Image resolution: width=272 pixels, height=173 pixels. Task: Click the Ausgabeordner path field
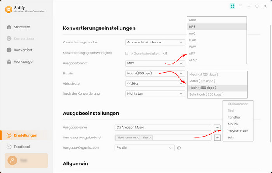[x=163, y=128]
